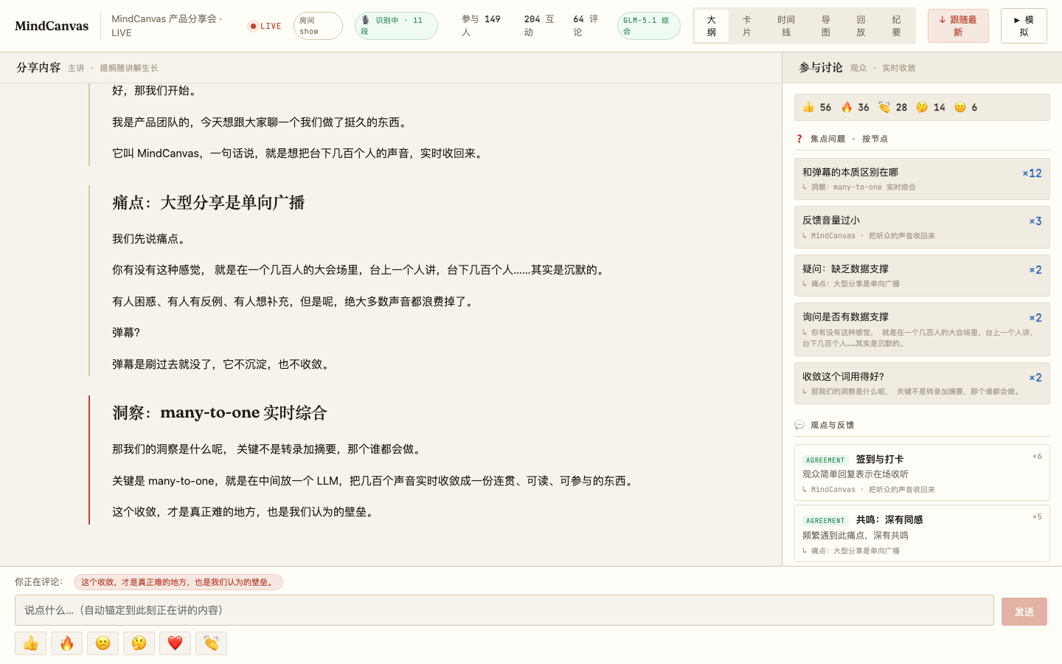This screenshot has height=664, width=1062.
Task: Click the speech bubble icon beside 观点与反馈
Action: [x=799, y=425]
